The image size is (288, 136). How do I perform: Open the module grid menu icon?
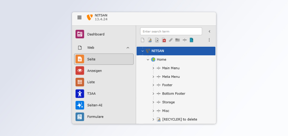tap(79, 17)
